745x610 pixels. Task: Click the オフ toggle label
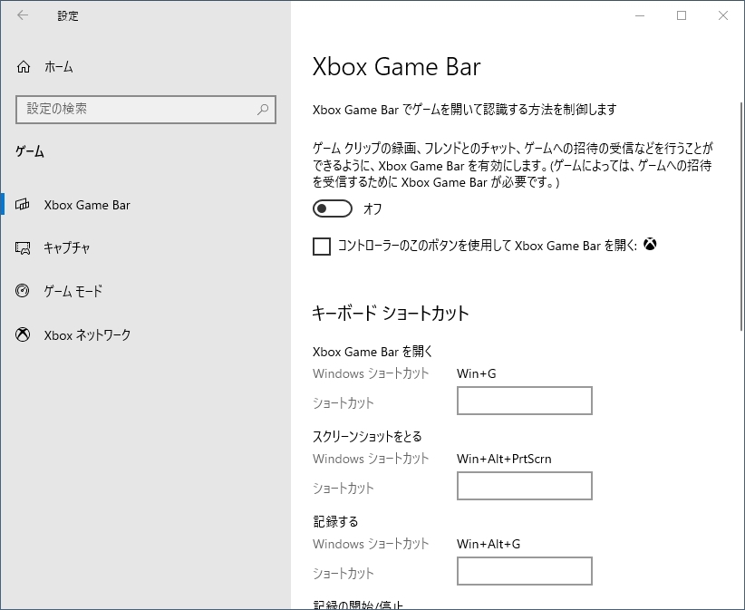coord(372,209)
